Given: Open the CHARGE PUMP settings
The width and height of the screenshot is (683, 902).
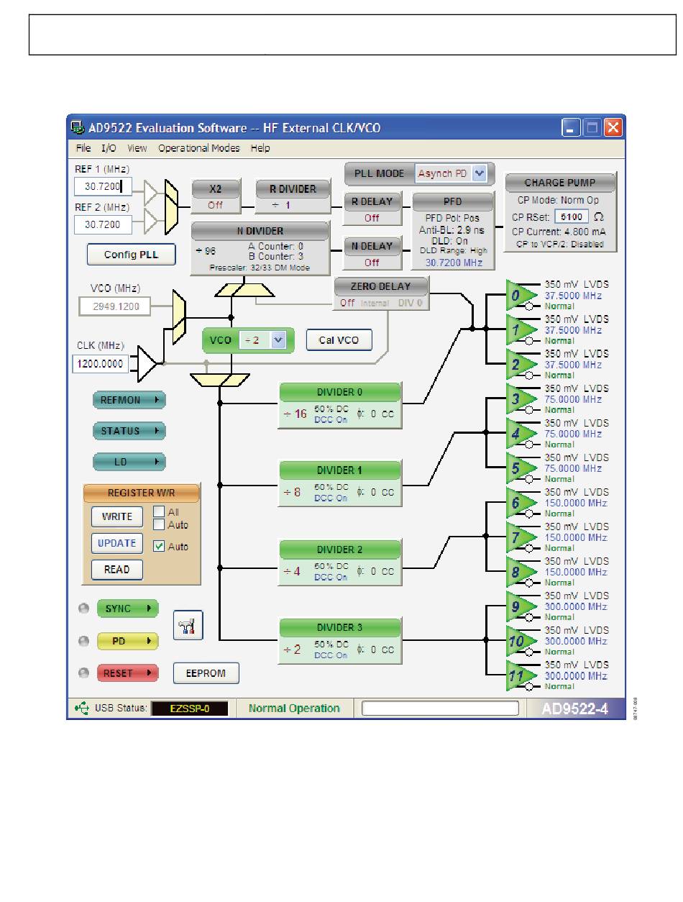Looking at the screenshot, I should [560, 211].
